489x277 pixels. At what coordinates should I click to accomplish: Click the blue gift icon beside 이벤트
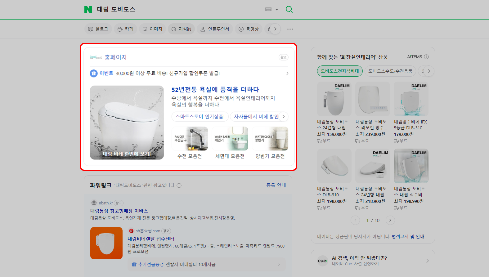pyautogui.click(x=94, y=74)
